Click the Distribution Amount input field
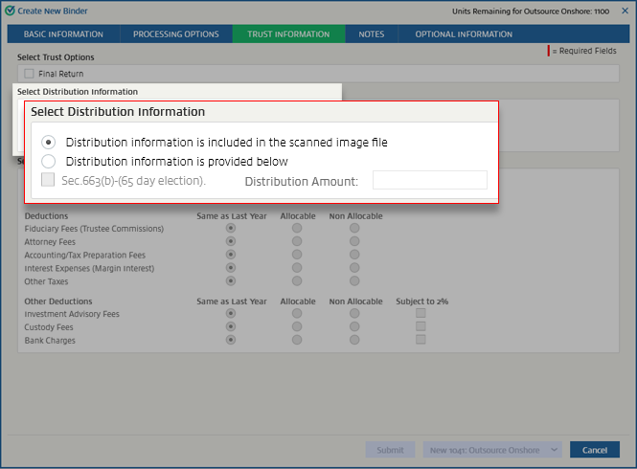Viewport: 637px width, 469px height. pyautogui.click(x=429, y=180)
